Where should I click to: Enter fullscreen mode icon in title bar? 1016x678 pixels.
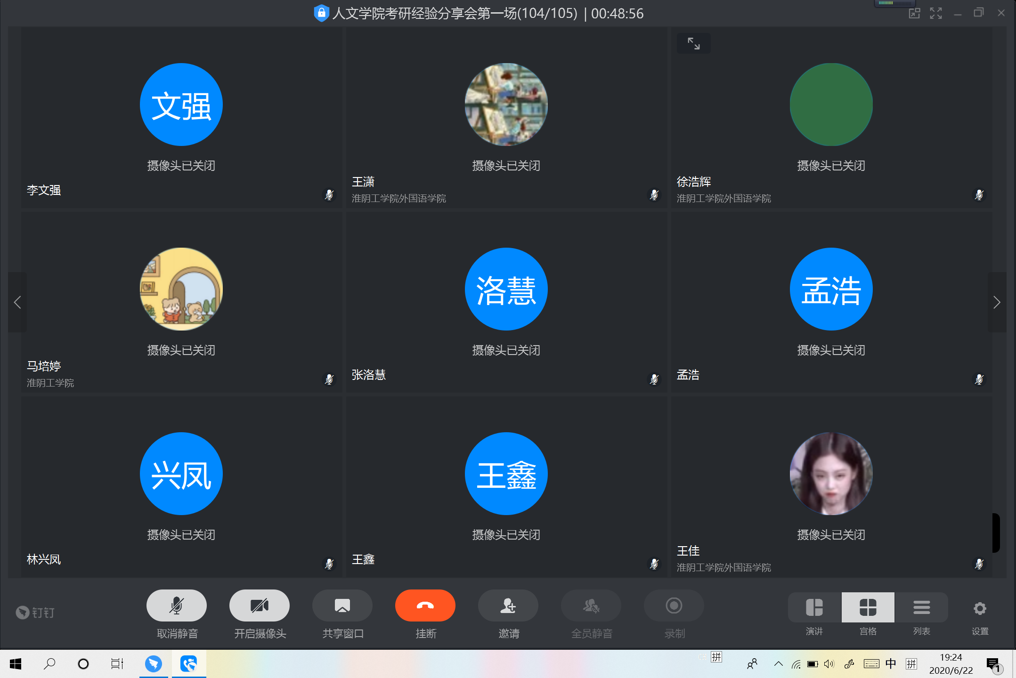[936, 13]
